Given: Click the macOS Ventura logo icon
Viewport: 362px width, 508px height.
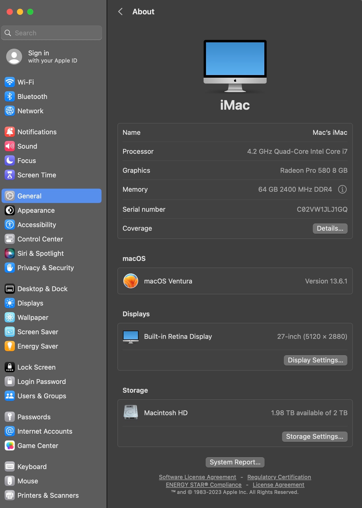Looking at the screenshot, I should point(131,281).
